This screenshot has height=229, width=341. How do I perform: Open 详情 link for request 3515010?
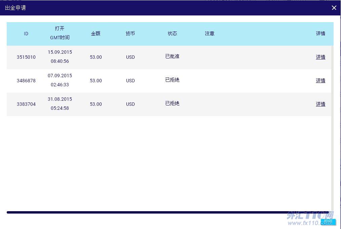pyautogui.click(x=320, y=57)
